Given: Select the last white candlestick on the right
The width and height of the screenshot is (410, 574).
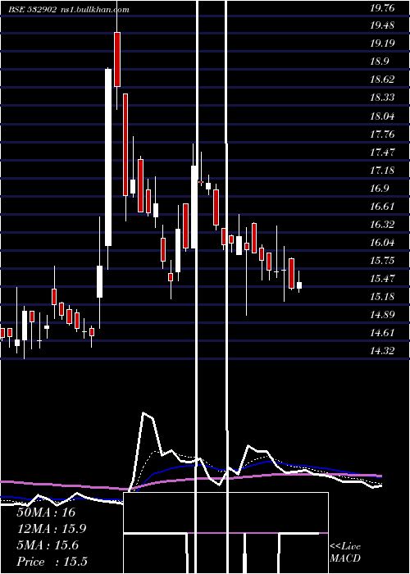Looking at the screenshot, I should [299, 285].
